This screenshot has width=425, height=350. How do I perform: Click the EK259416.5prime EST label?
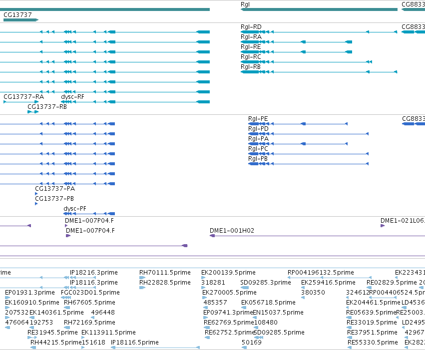click(328, 283)
